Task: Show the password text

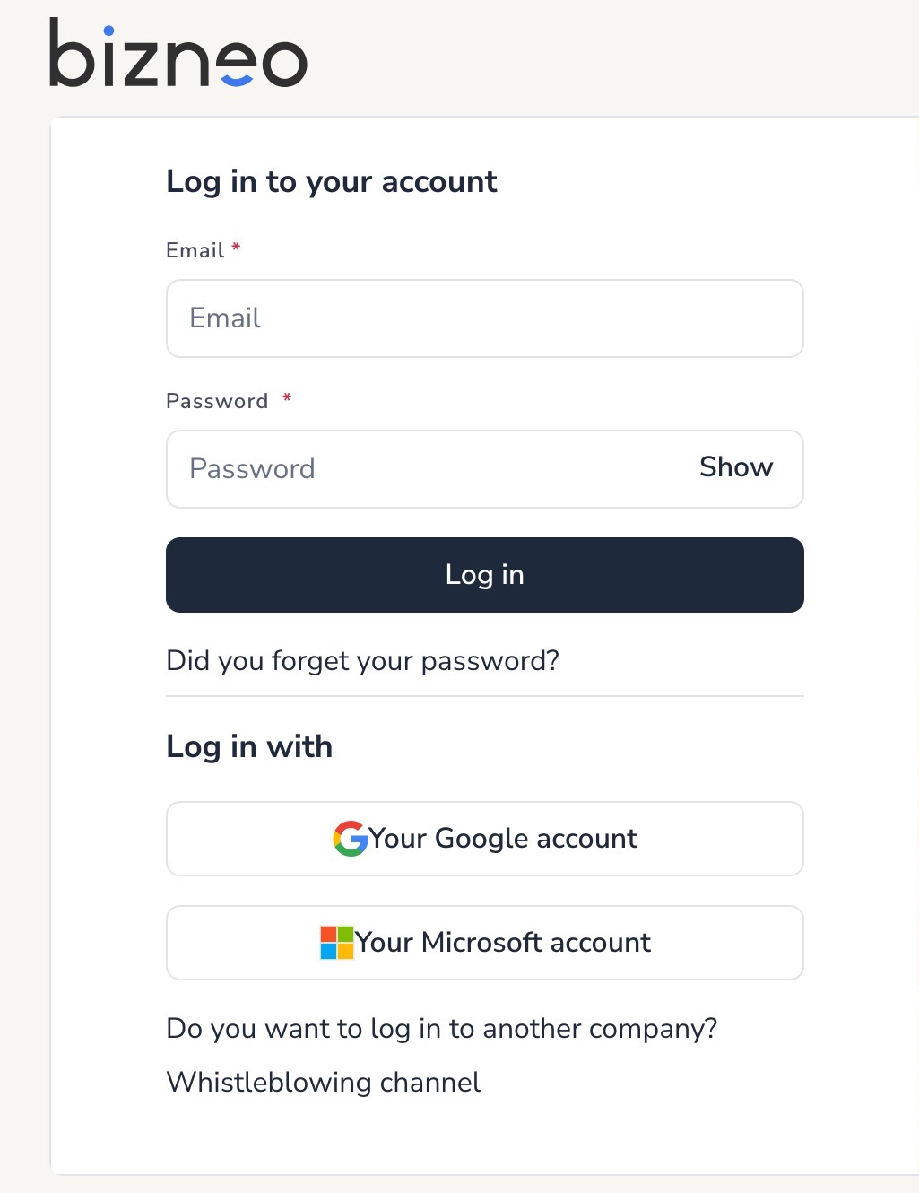Action: click(x=736, y=467)
